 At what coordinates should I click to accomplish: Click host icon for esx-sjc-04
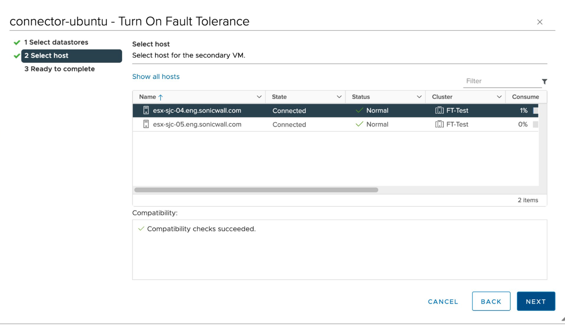coord(146,110)
